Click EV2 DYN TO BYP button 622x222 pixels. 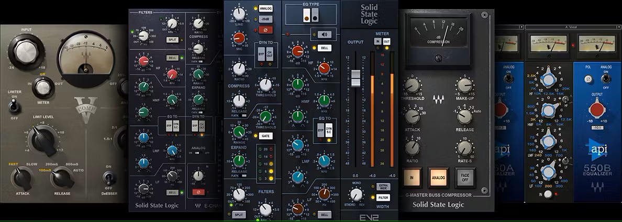tap(261, 54)
